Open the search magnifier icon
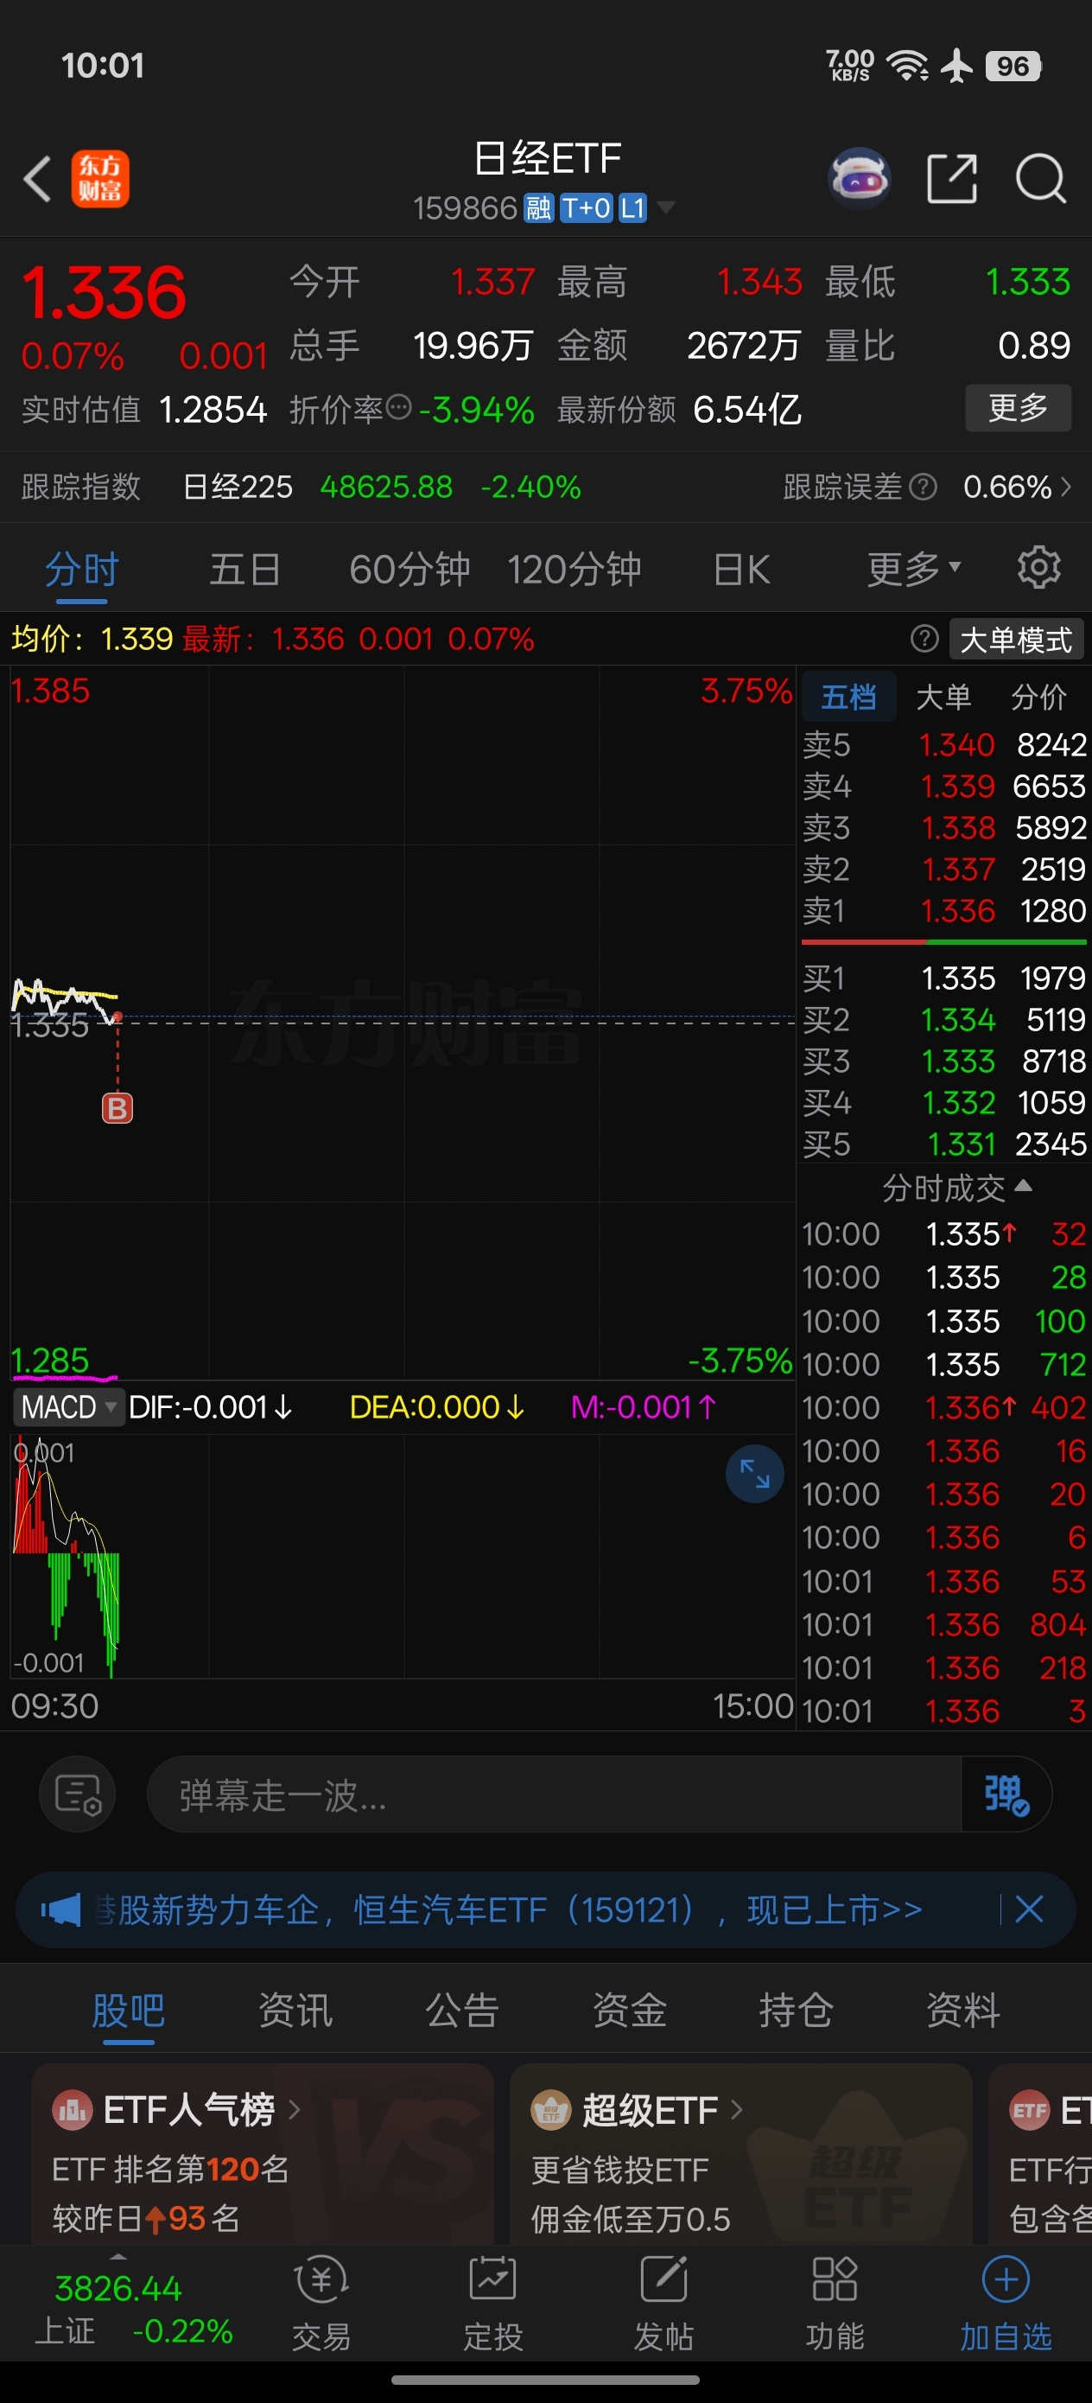 pos(1041,178)
